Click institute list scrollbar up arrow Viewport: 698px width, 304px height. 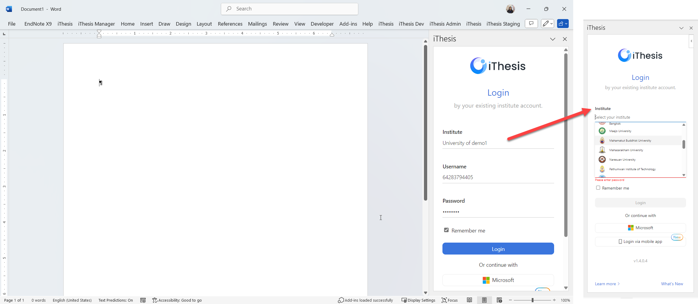[x=684, y=125]
